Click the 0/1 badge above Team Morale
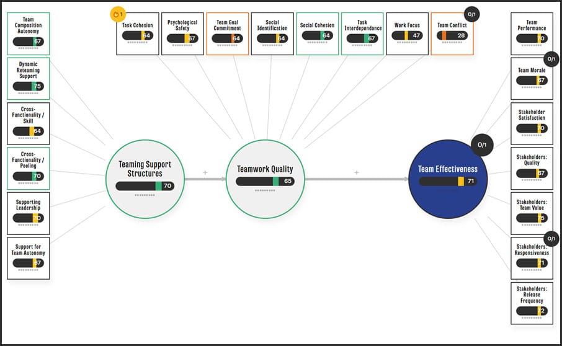Image resolution: width=562 pixels, height=346 pixels. pyautogui.click(x=551, y=60)
